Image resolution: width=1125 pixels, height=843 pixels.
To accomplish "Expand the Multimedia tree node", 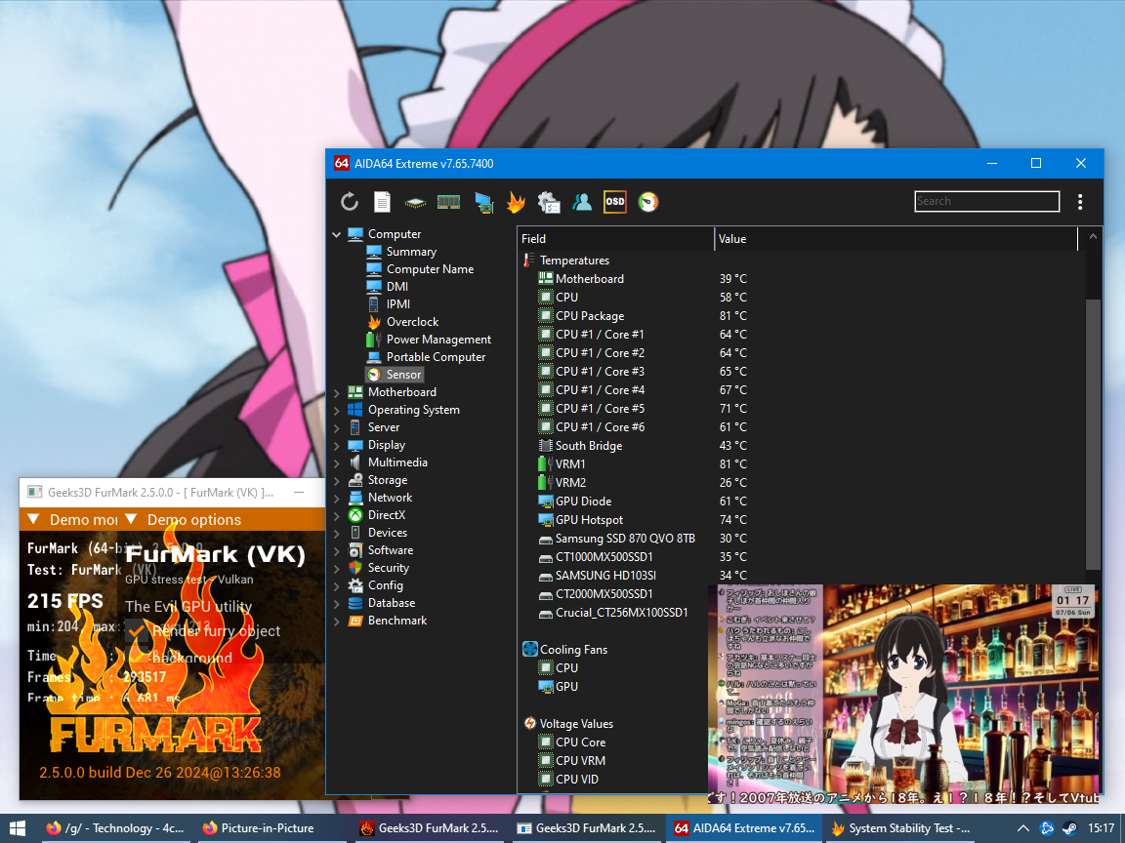I will coord(337,463).
